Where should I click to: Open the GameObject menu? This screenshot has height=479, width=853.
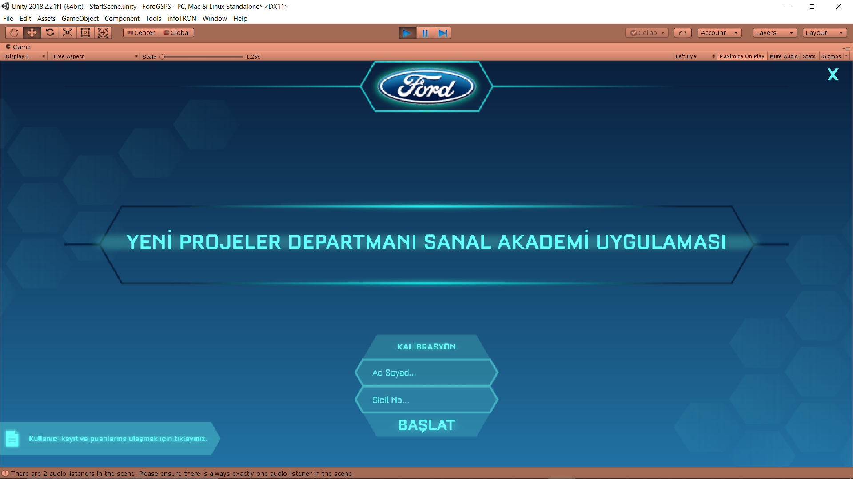(x=80, y=19)
